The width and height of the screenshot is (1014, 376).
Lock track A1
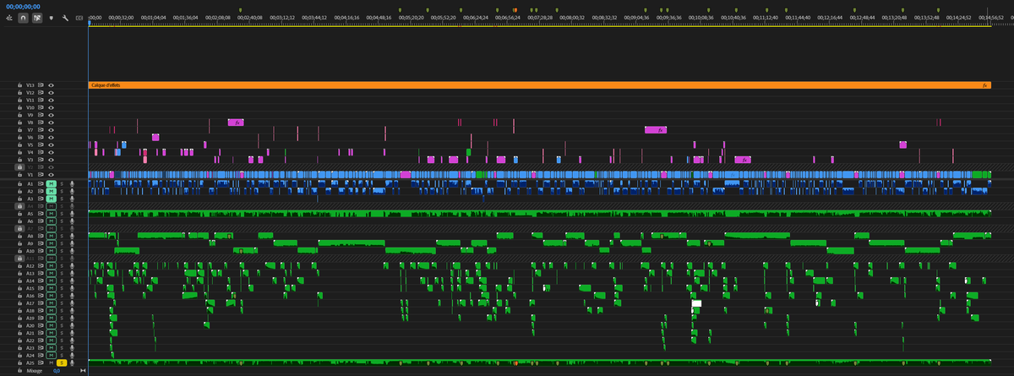click(x=19, y=184)
